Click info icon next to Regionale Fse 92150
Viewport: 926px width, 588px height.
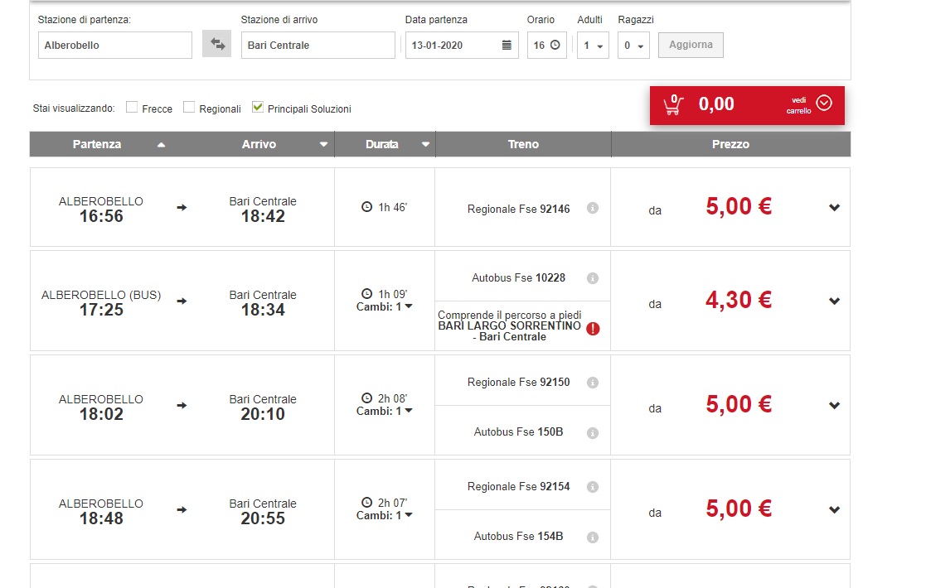(x=592, y=383)
